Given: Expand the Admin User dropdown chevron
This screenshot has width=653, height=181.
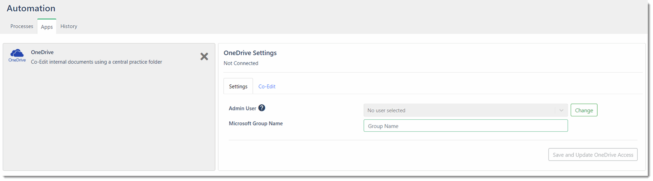Looking at the screenshot, I should coord(561,110).
